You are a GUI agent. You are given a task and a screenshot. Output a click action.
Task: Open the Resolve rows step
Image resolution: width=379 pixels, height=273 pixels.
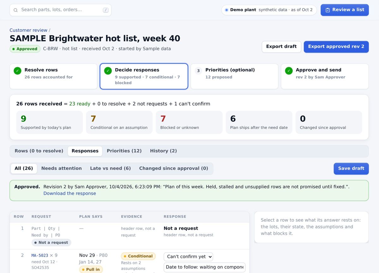53,76
